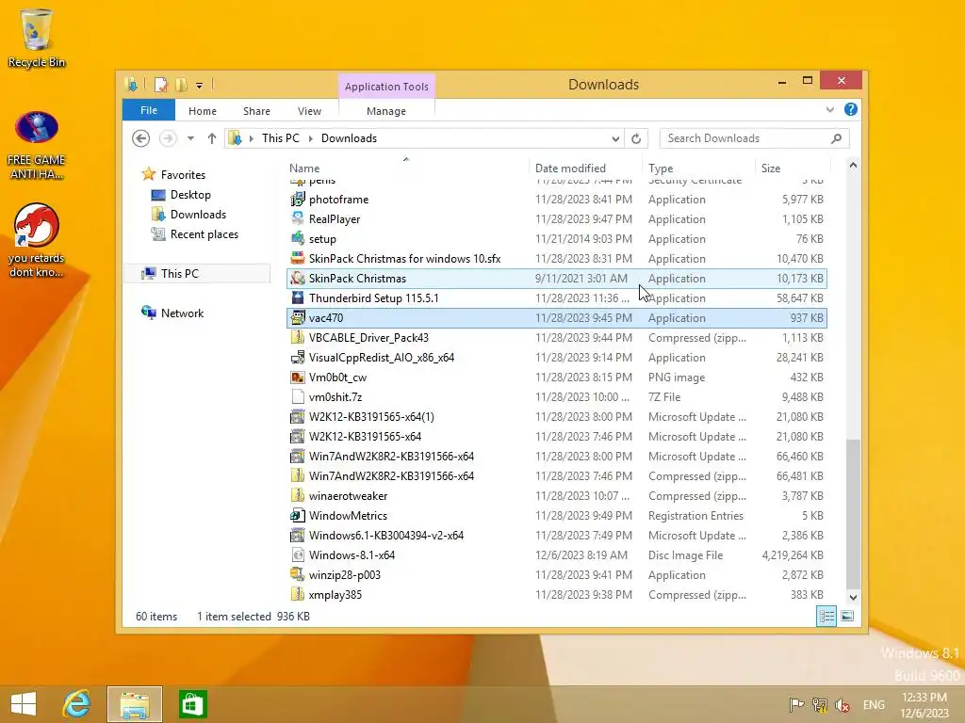Expand the ribbon with the chevron arrow
This screenshot has height=723, width=965.
829,109
